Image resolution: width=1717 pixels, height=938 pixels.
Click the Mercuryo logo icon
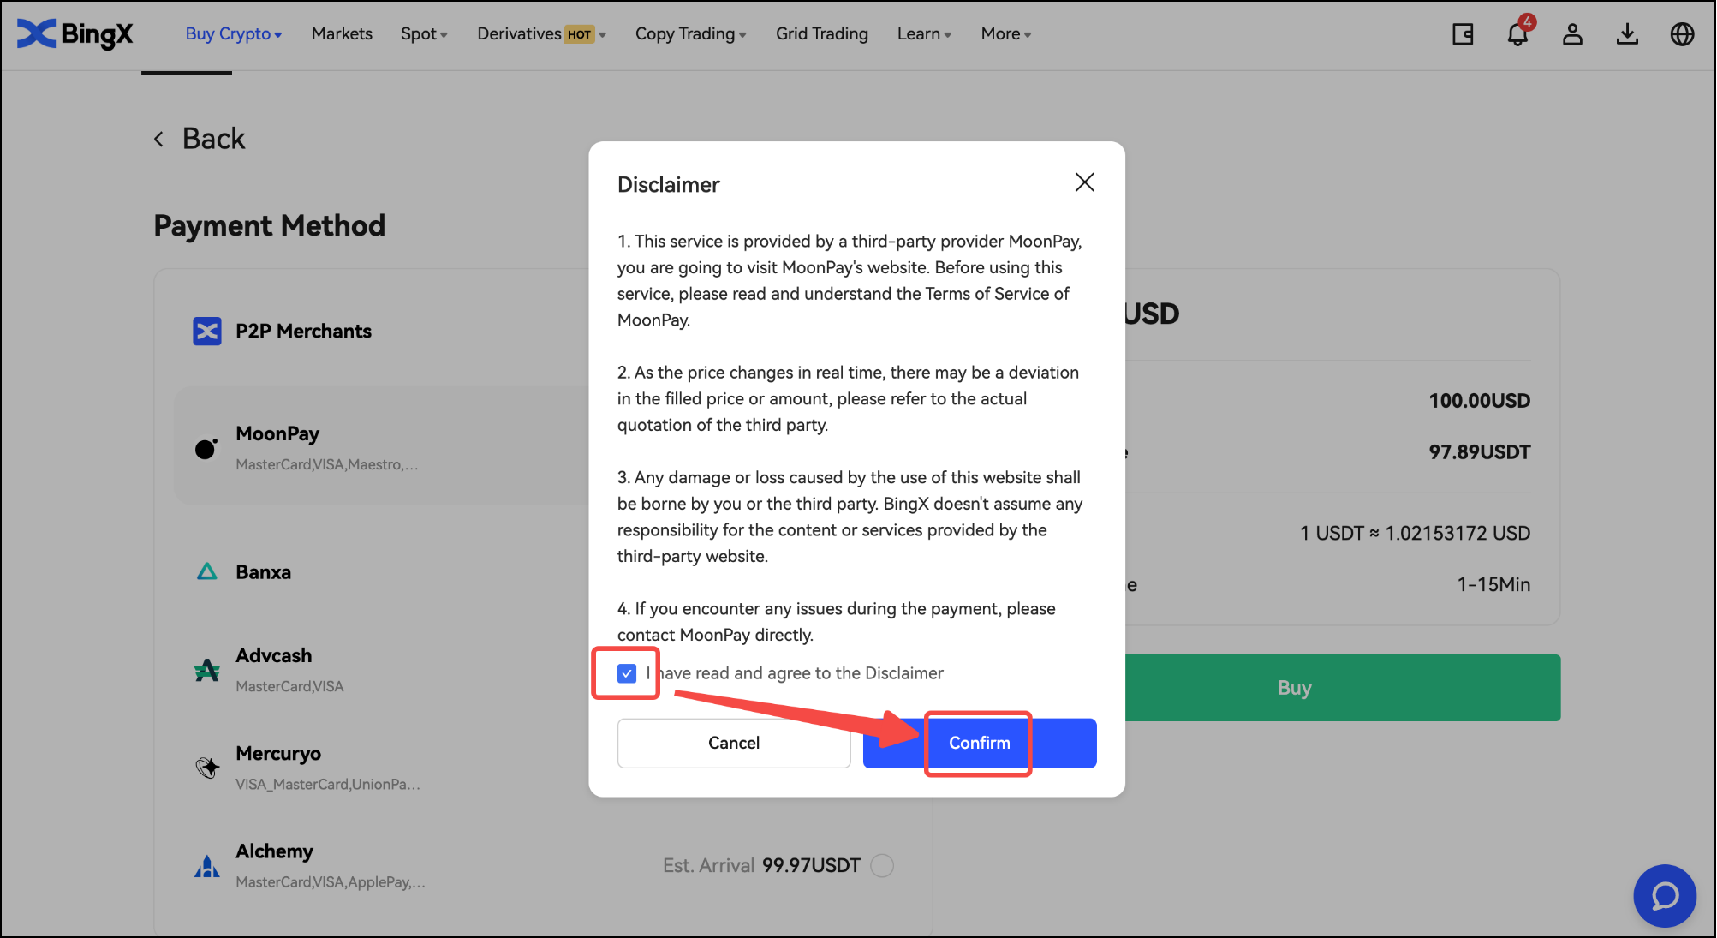click(x=207, y=767)
